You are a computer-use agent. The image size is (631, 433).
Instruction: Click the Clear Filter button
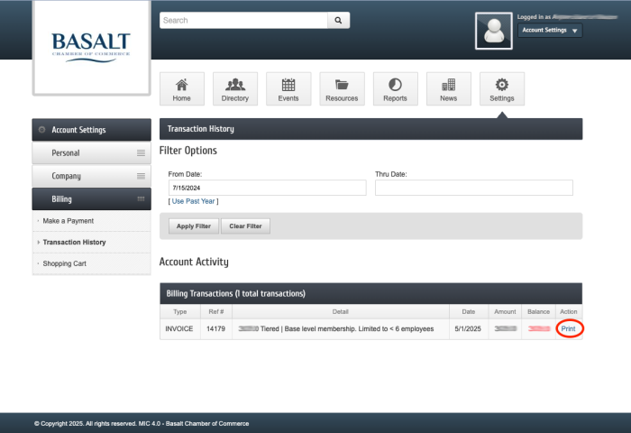click(x=245, y=226)
